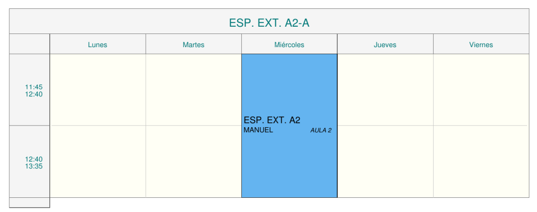Select the Martes column header
The width and height of the screenshot is (537, 212).
(194, 44)
